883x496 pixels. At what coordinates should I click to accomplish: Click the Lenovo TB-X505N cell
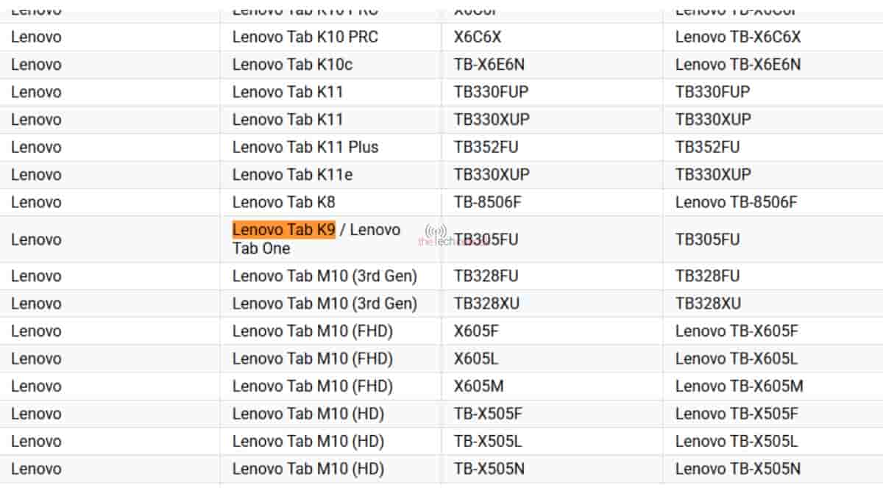(x=738, y=469)
